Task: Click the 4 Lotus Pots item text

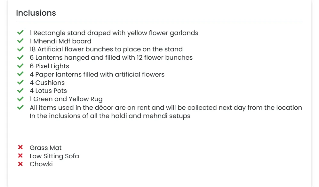Action: coord(48,91)
